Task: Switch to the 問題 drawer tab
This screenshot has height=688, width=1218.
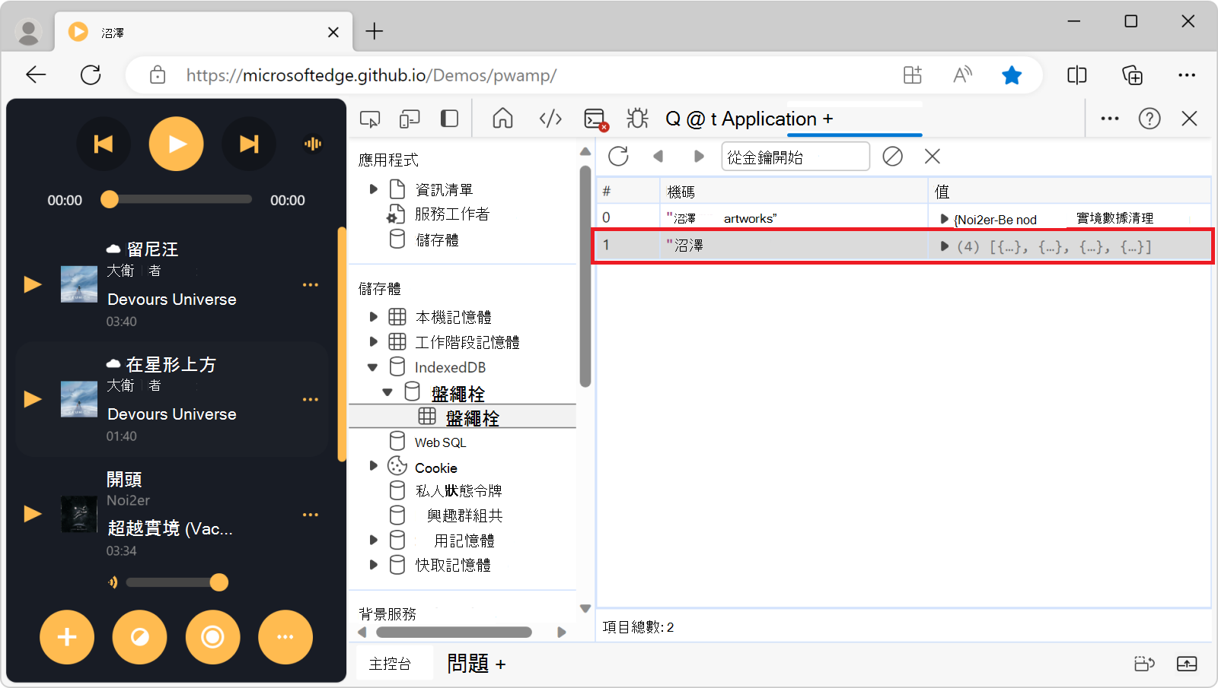Action: click(x=468, y=664)
